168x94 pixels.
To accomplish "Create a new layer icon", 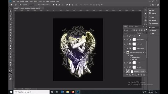I will pyautogui.click(x=141, y=75).
